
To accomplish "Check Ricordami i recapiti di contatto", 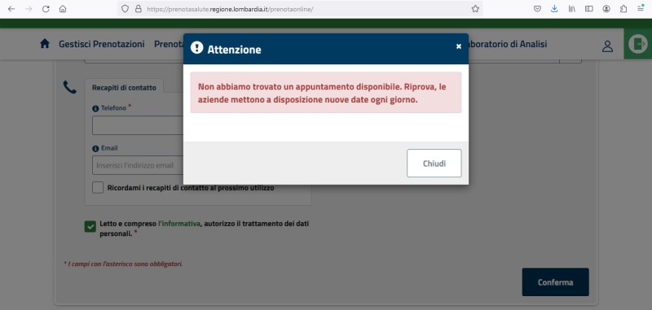I will (98, 188).
